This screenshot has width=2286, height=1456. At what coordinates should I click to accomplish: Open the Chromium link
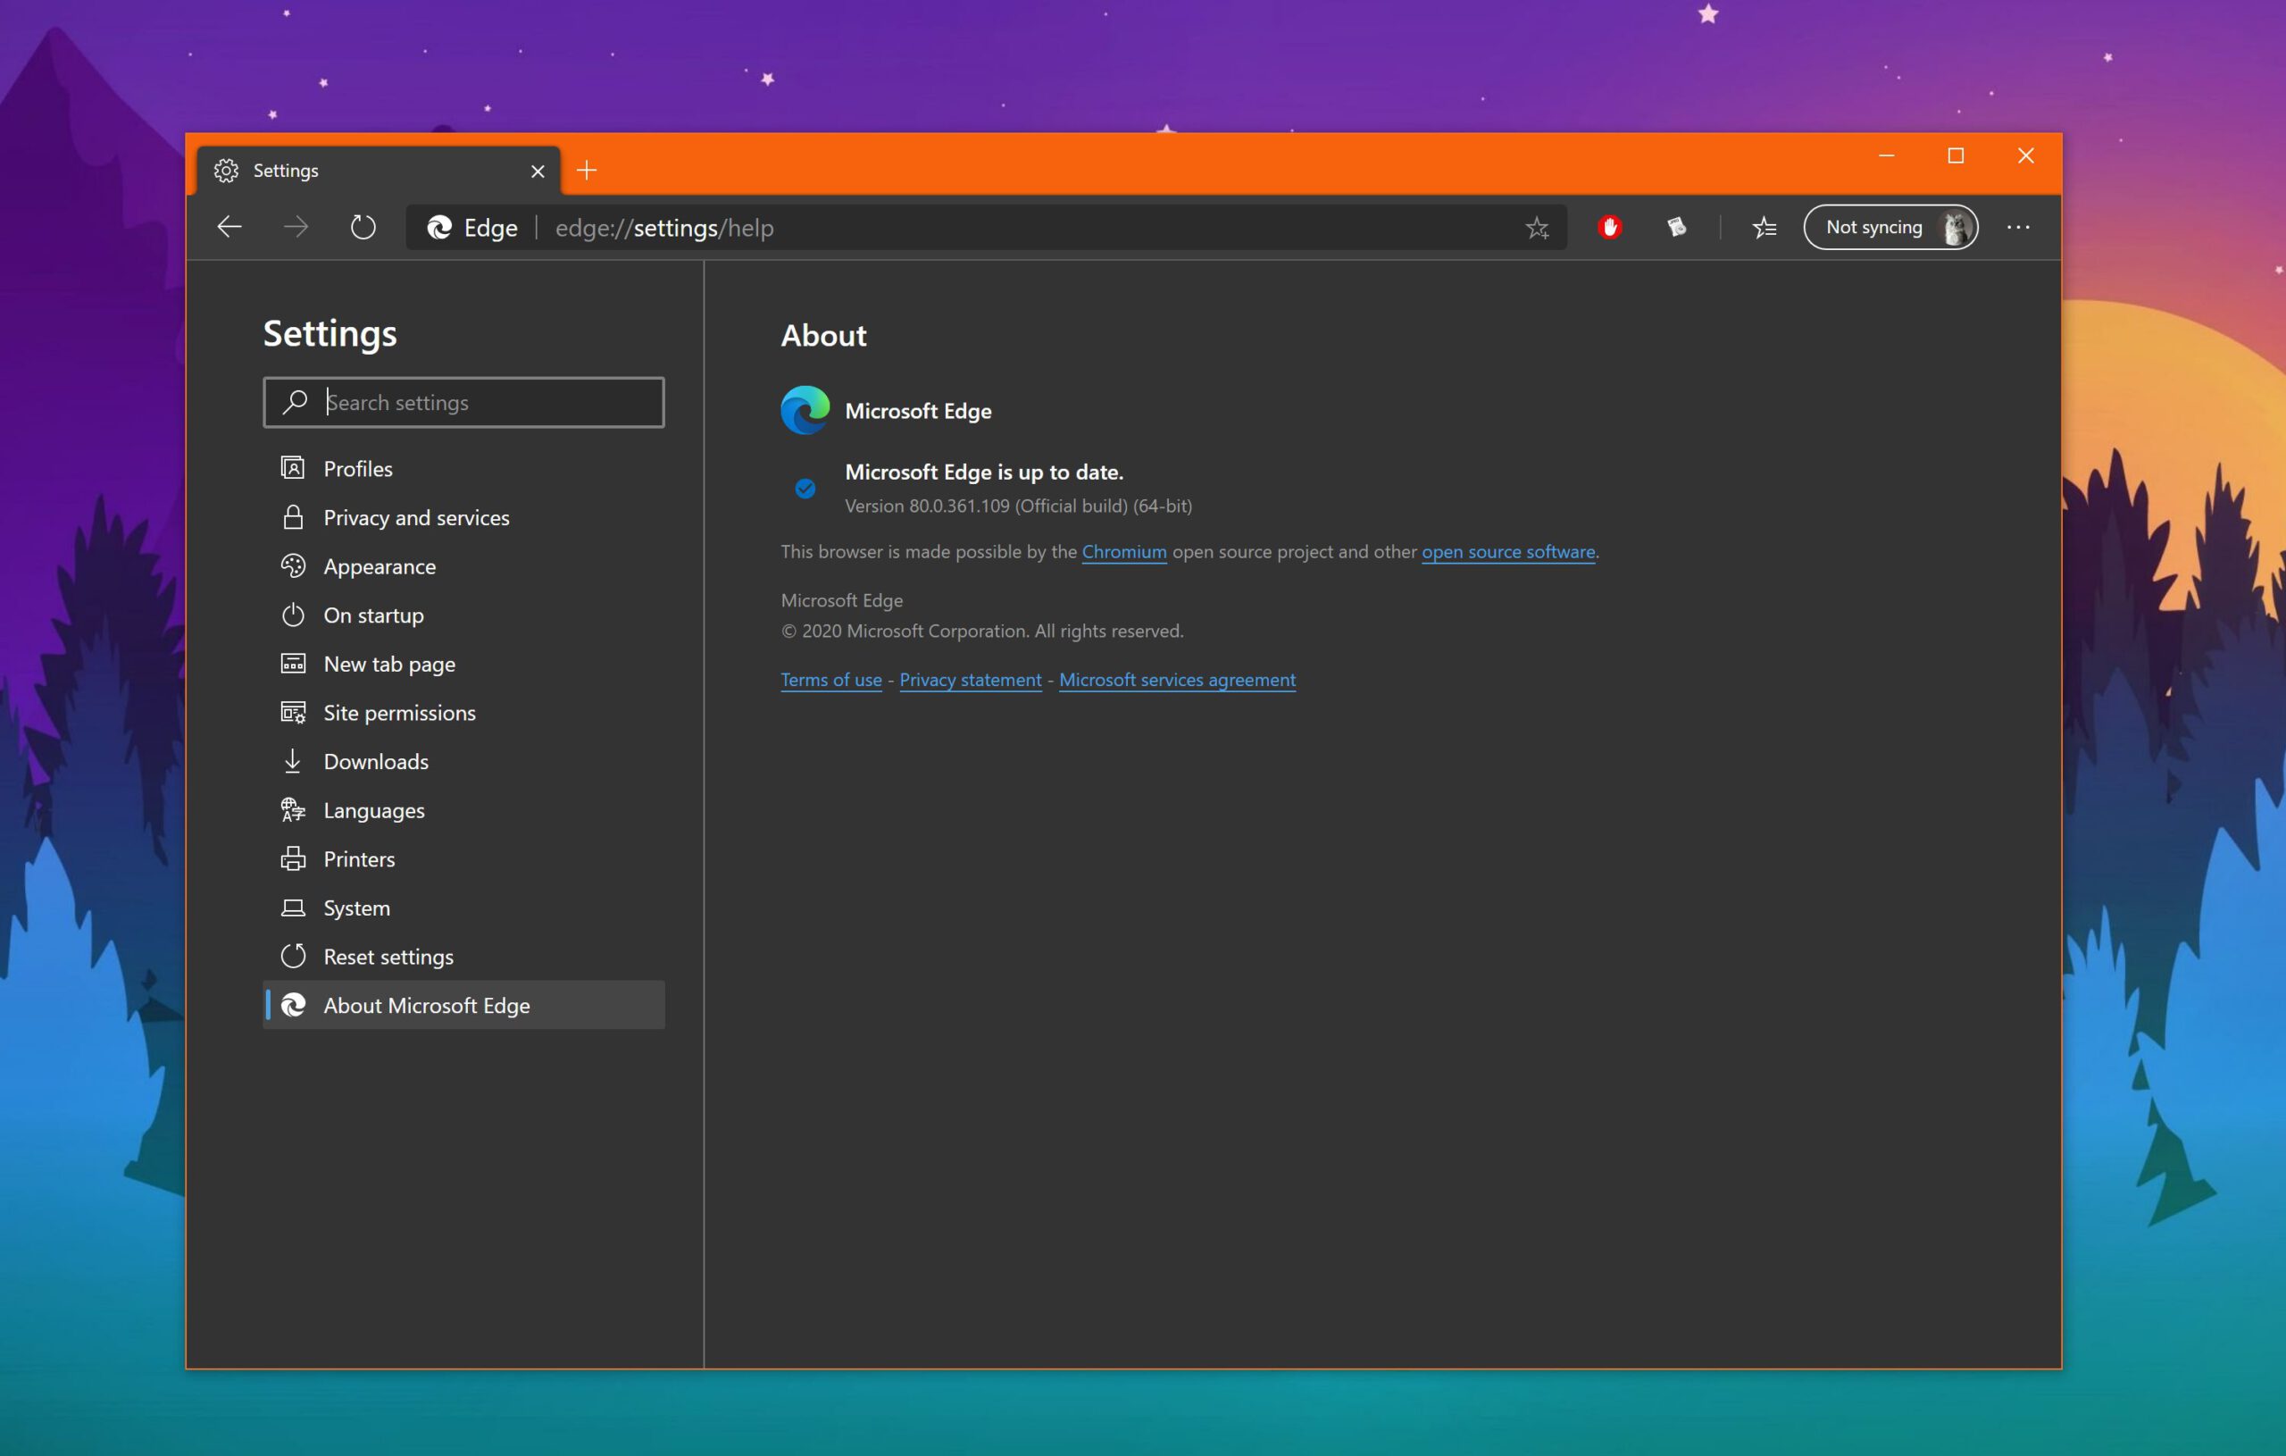pyautogui.click(x=1124, y=552)
